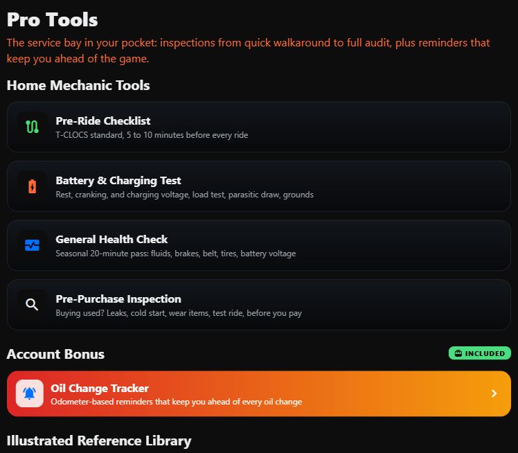Click 'Odometer-based reminders' description text
Image resolution: width=518 pixels, height=453 pixels.
pos(177,402)
